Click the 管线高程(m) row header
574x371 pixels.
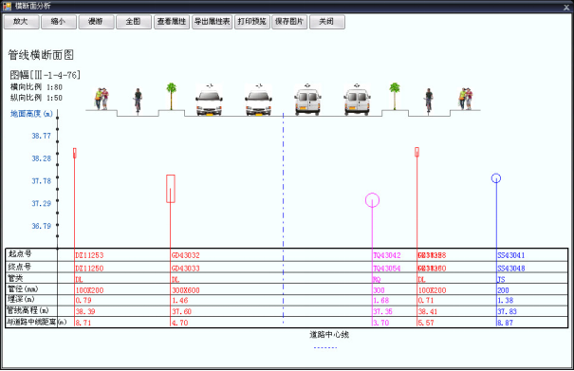28,310
